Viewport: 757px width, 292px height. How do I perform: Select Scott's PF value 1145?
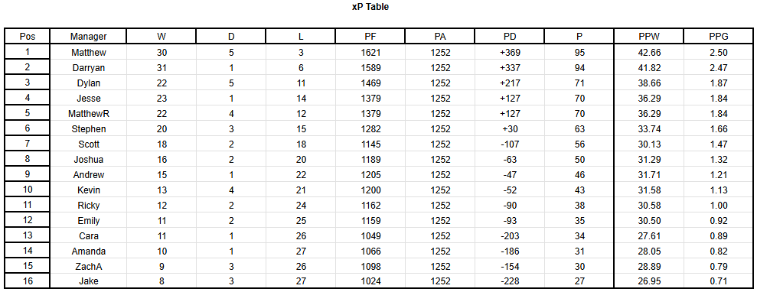[x=370, y=144]
